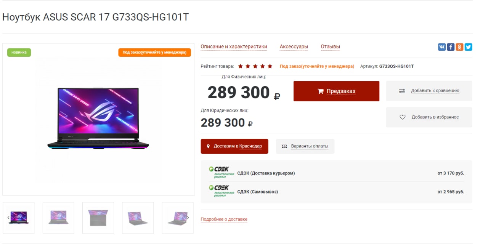Image resolution: width=488 pixels, height=245 pixels.
Task: Share the page via the VK icon
Action: (442, 47)
